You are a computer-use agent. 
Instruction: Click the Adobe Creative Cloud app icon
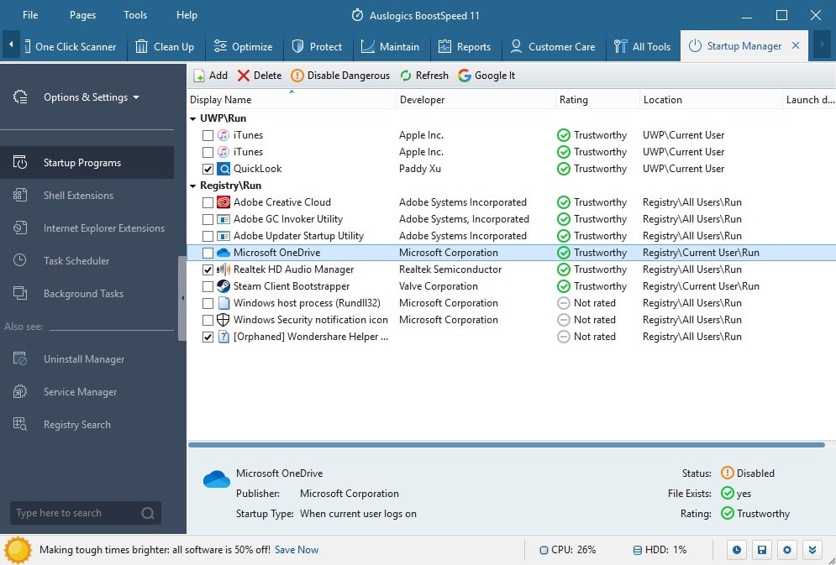tap(223, 202)
